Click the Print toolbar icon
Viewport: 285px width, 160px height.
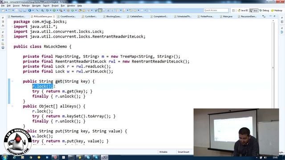click(24, 10)
